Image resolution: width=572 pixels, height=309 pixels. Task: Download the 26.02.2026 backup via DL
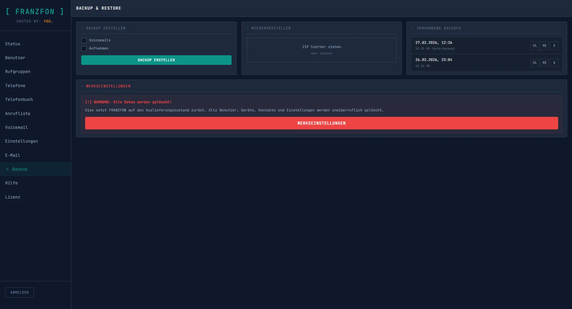[x=535, y=63]
